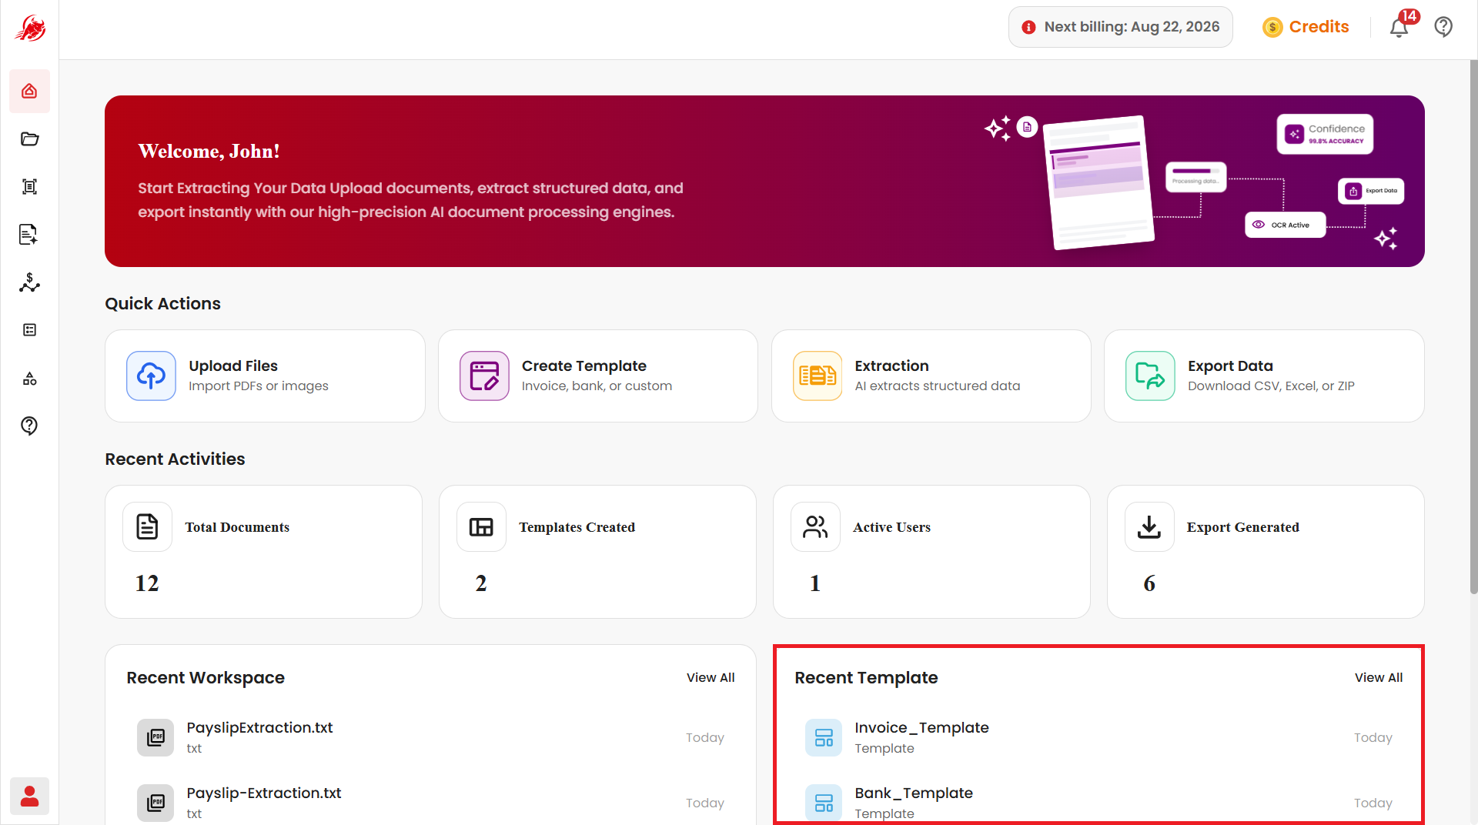Click Next billing date badge
The height and width of the screenshot is (825, 1478).
tap(1120, 27)
